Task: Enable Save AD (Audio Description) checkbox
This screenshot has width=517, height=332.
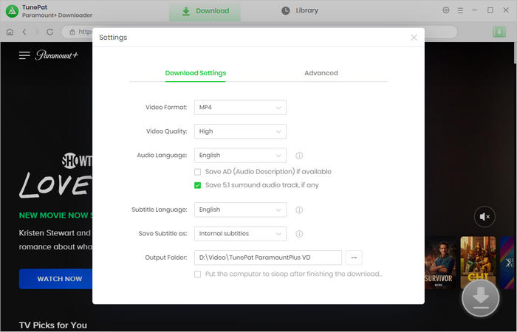Action: 197,172
